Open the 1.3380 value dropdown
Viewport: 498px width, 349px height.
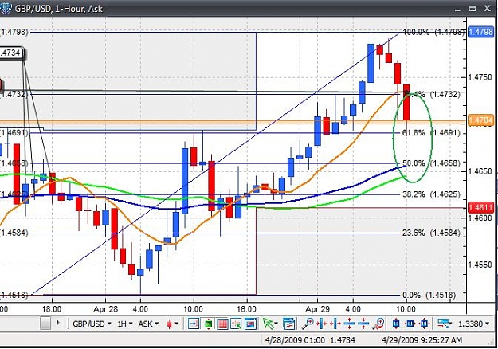(x=473, y=324)
